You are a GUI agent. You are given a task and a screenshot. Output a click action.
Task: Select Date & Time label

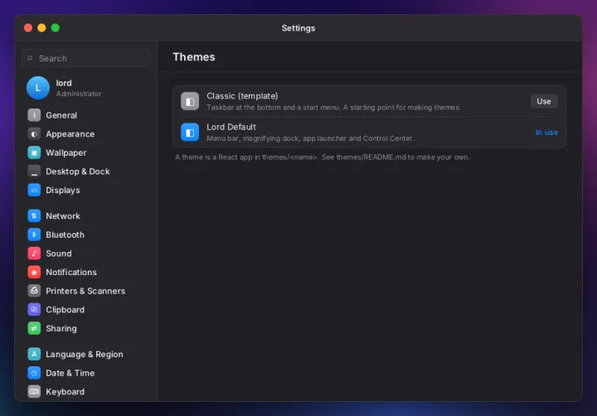[x=70, y=373]
